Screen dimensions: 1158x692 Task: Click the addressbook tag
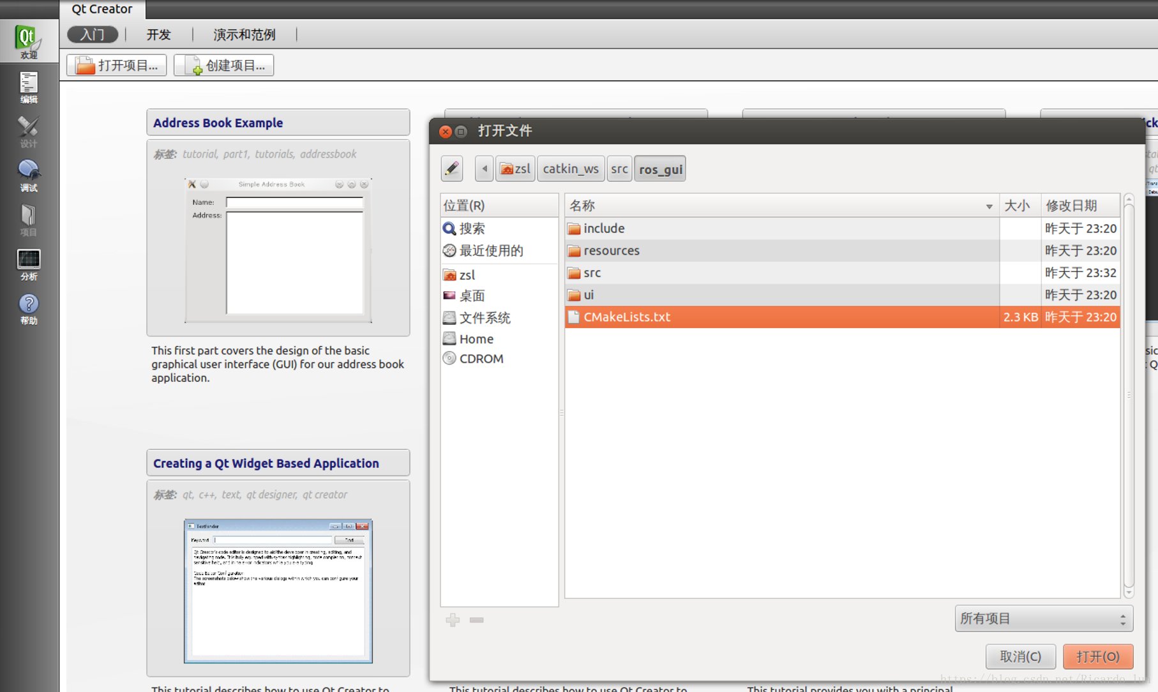(x=328, y=154)
